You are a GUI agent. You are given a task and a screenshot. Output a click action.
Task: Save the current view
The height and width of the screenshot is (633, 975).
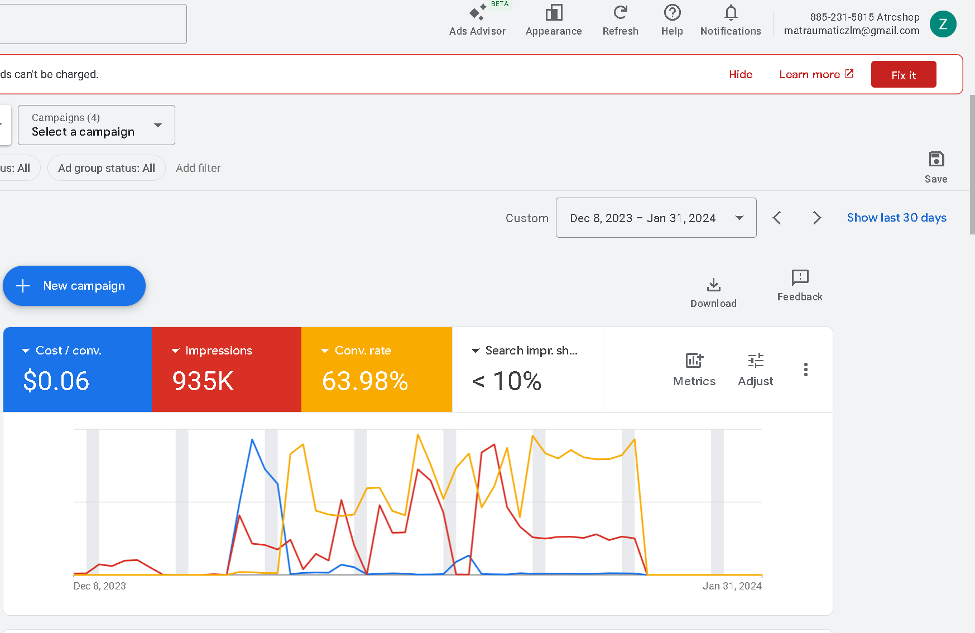pos(936,167)
